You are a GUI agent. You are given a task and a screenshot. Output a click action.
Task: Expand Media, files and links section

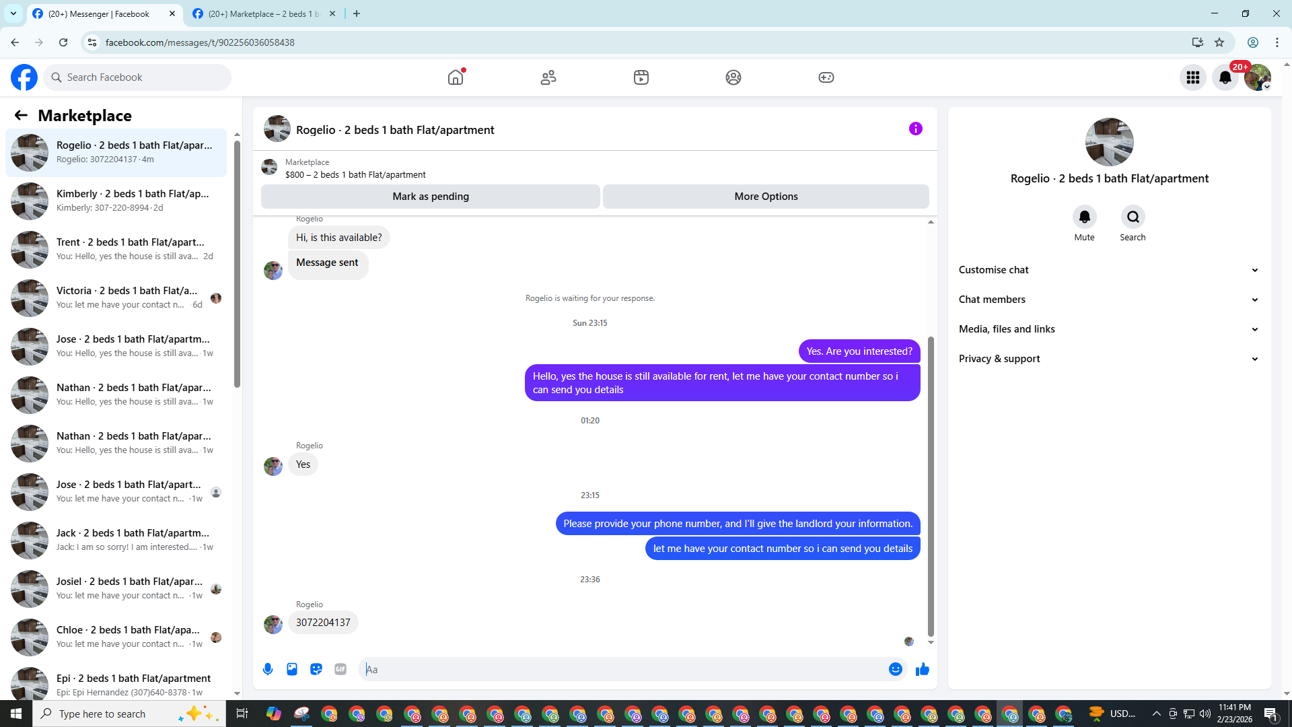coord(1108,329)
